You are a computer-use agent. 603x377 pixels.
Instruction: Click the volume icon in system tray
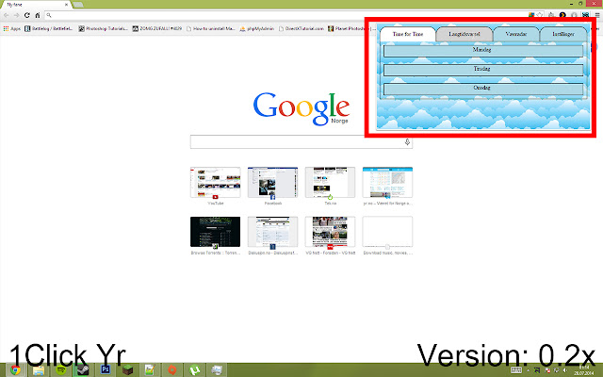tap(565, 370)
